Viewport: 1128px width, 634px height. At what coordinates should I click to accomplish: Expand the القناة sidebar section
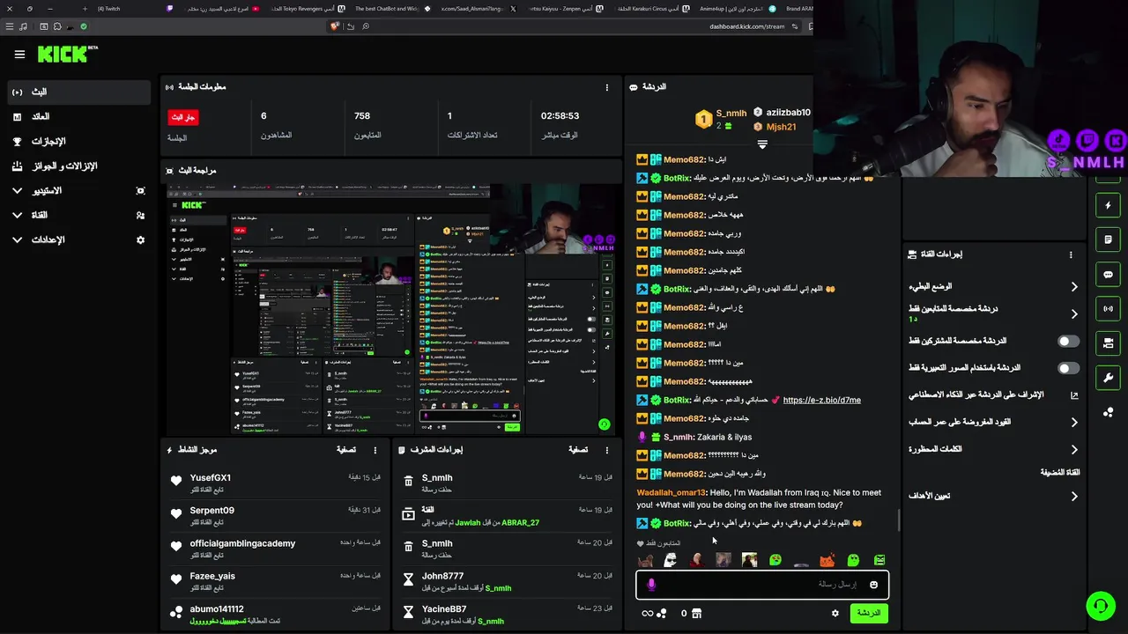79,215
